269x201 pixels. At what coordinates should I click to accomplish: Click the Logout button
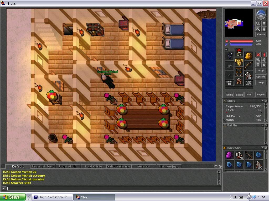[x=261, y=94]
